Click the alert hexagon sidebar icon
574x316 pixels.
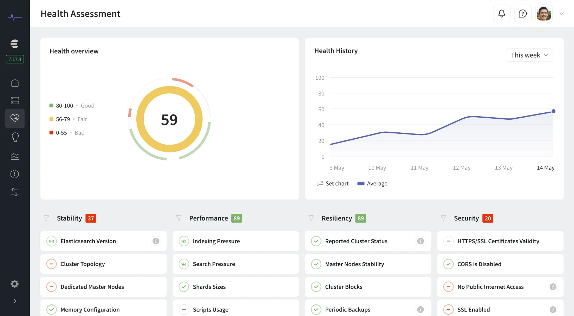click(15, 174)
